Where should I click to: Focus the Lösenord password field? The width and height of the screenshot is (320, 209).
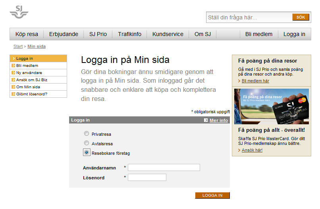pos(147,177)
